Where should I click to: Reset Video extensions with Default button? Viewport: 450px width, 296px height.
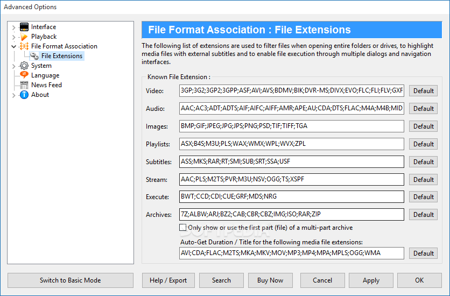click(423, 91)
